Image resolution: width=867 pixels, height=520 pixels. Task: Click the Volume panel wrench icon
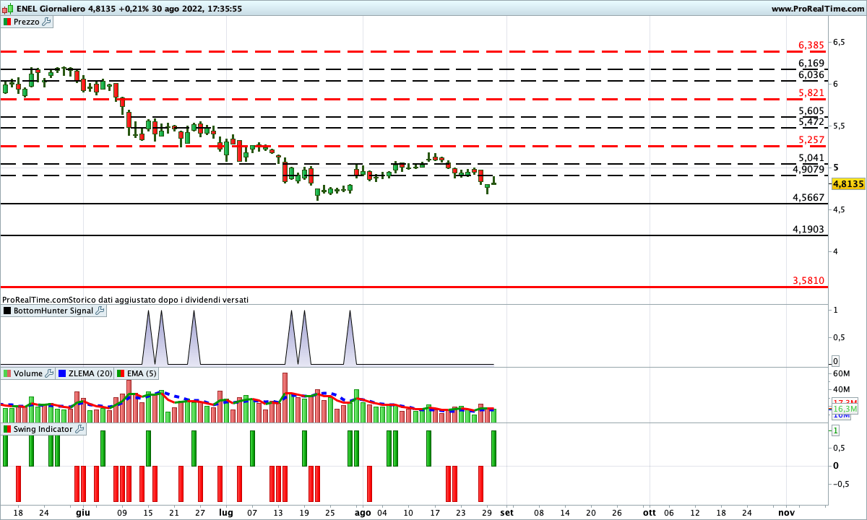[x=50, y=373]
